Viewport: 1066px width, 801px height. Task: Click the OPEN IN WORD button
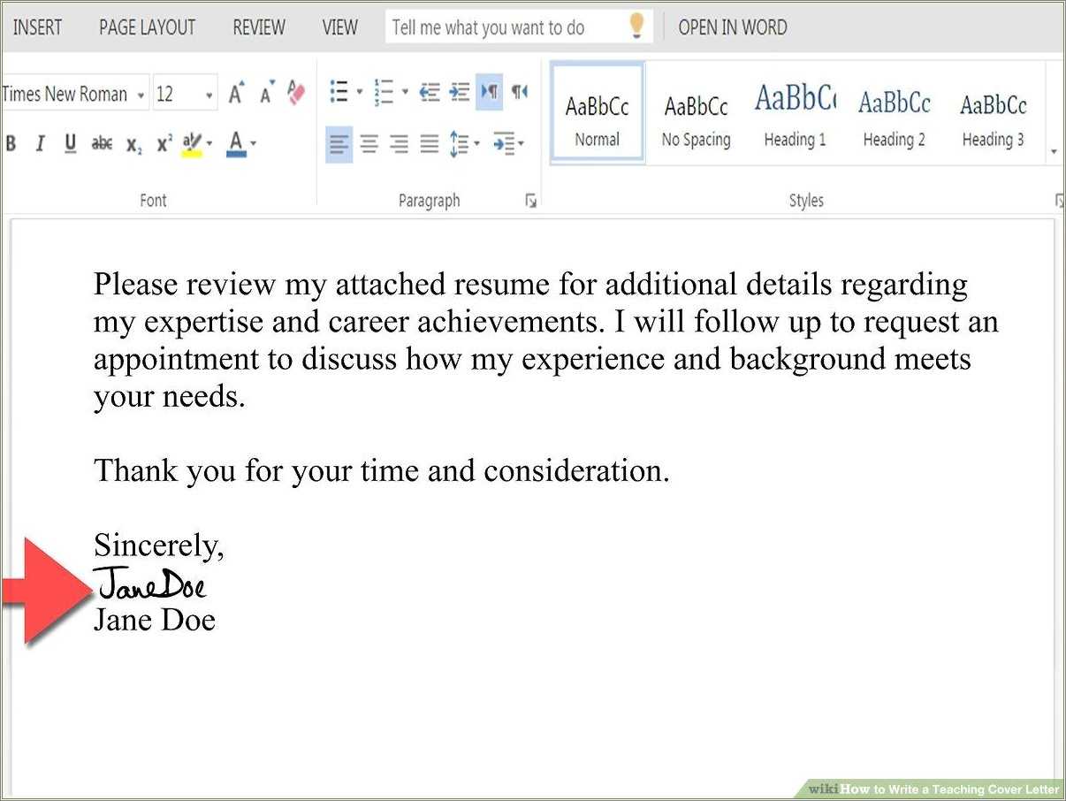pyautogui.click(x=732, y=27)
